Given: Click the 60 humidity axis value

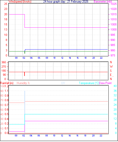Looking at the screenshot, I should click(x=2, y=105).
